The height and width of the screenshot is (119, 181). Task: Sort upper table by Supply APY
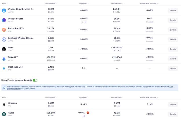tap(83, 4)
